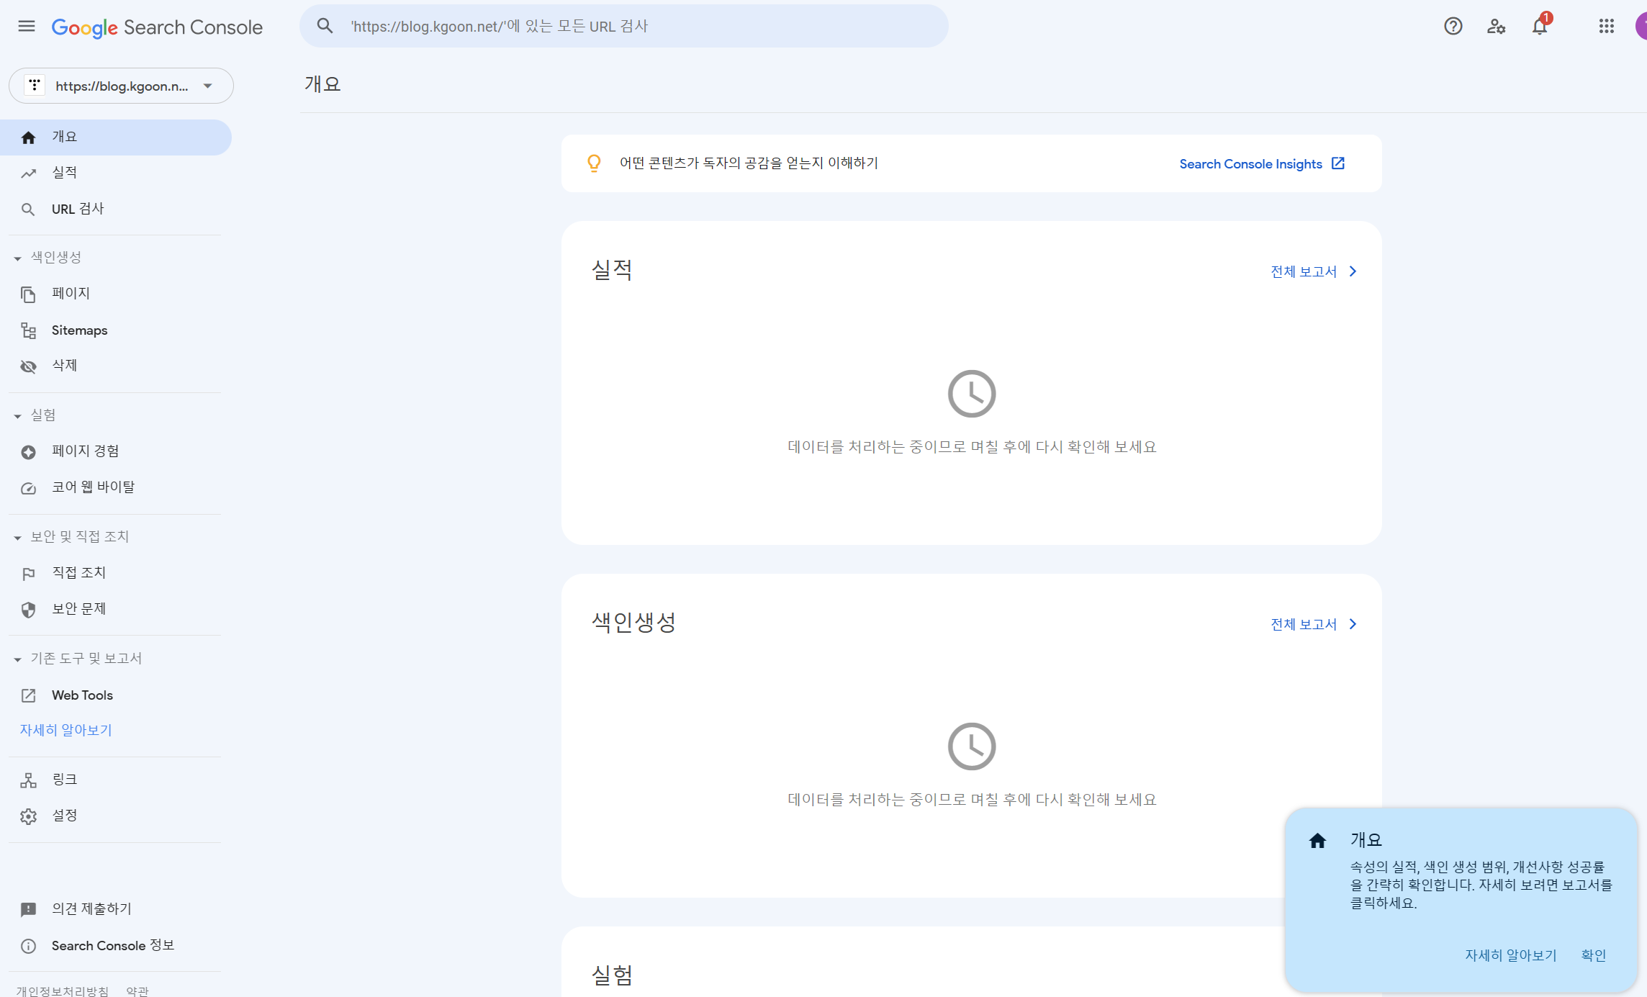Image resolution: width=1647 pixels, height=997 pixels.
Task: Open the Google apps grid
Action: (x=1606, y=27)
